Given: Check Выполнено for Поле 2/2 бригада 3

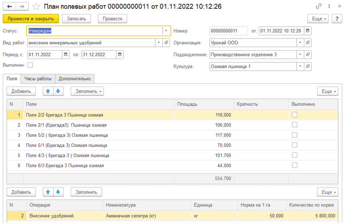Looking at the screenshot, I should tap(294, 115).
